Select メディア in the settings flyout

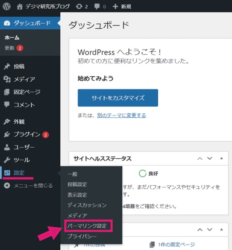[77, 216]
